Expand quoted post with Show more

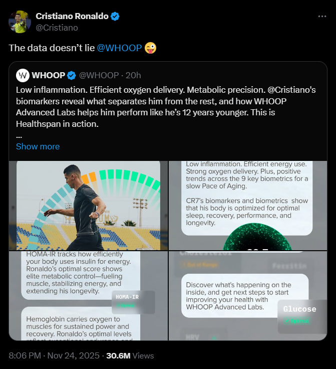click(x=38, y=146)
